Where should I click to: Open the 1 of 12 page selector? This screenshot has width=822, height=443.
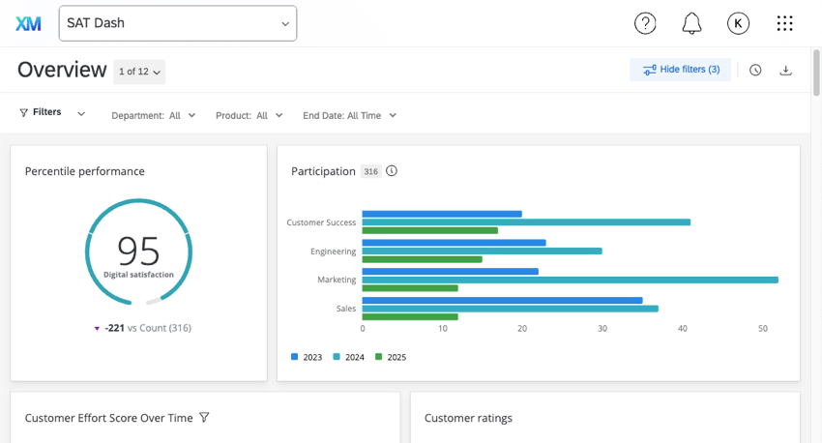(139, 72)
